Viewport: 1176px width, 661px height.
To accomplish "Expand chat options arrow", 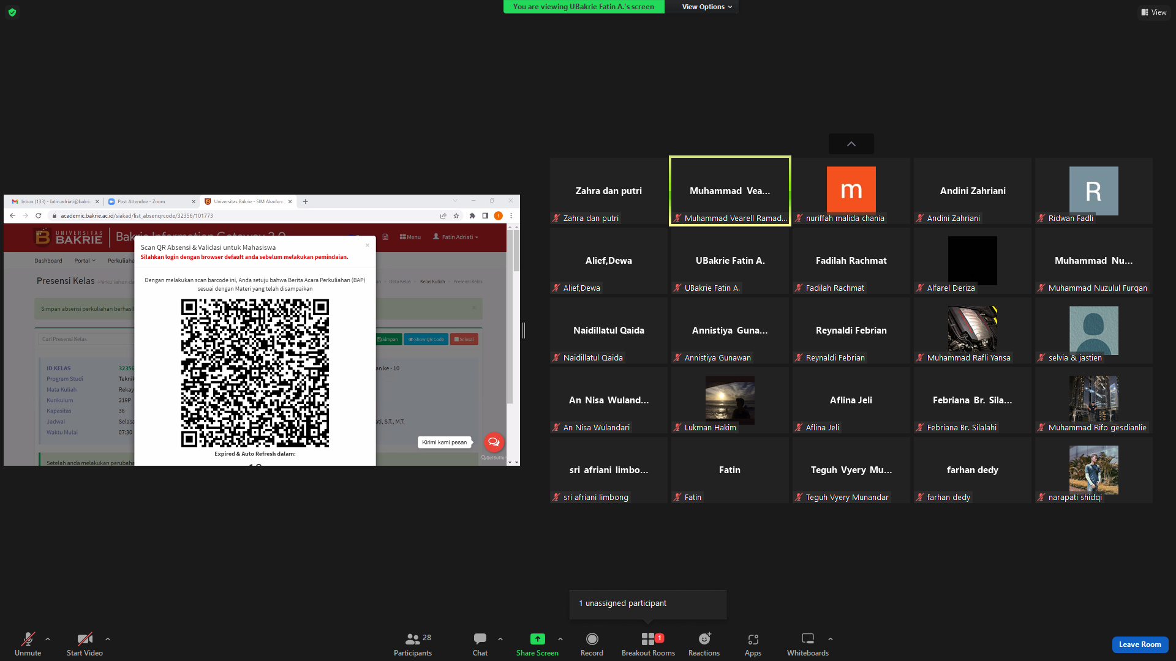I will pos(500,639).
